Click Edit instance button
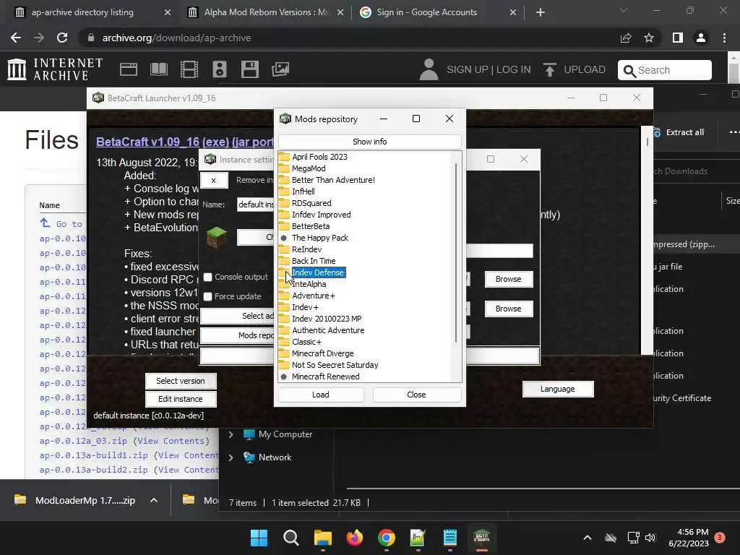Screen dimensions: 740x555 tap(181, 399)
